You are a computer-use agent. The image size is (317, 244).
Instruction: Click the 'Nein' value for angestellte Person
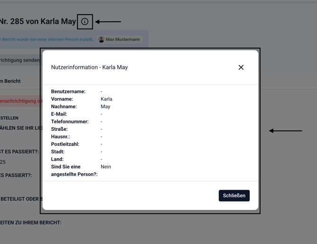[106, 167]
